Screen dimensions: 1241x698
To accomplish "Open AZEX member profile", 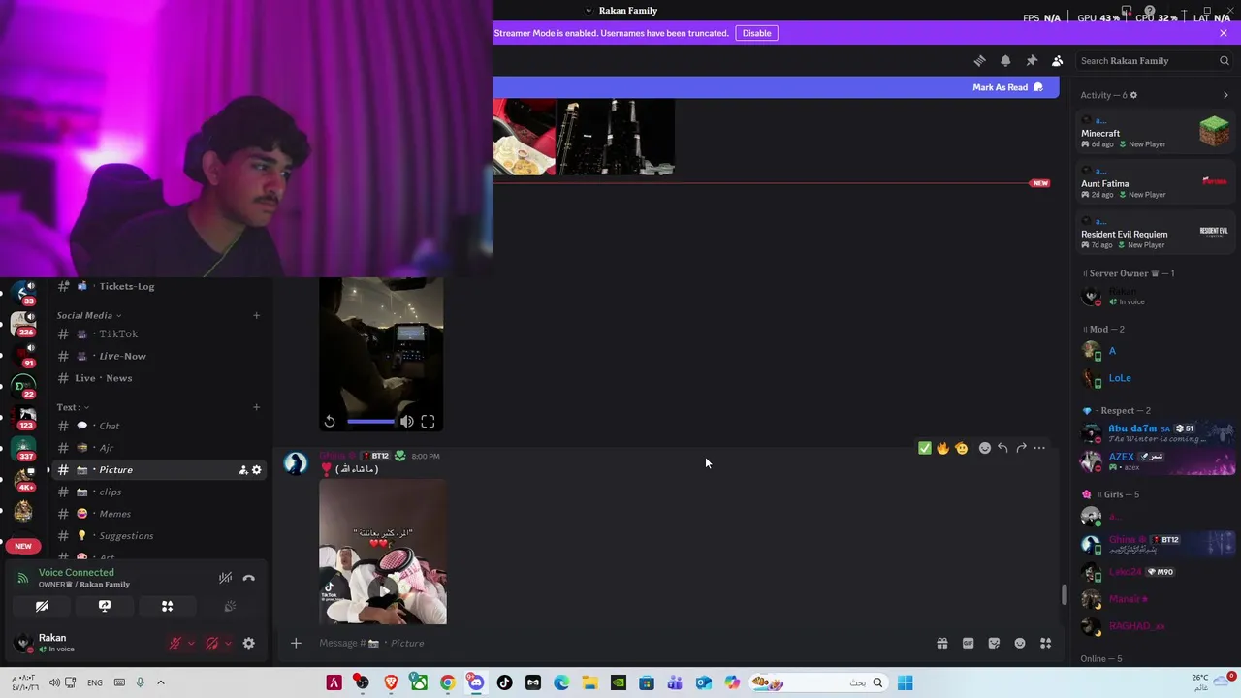I will 1156,461.
